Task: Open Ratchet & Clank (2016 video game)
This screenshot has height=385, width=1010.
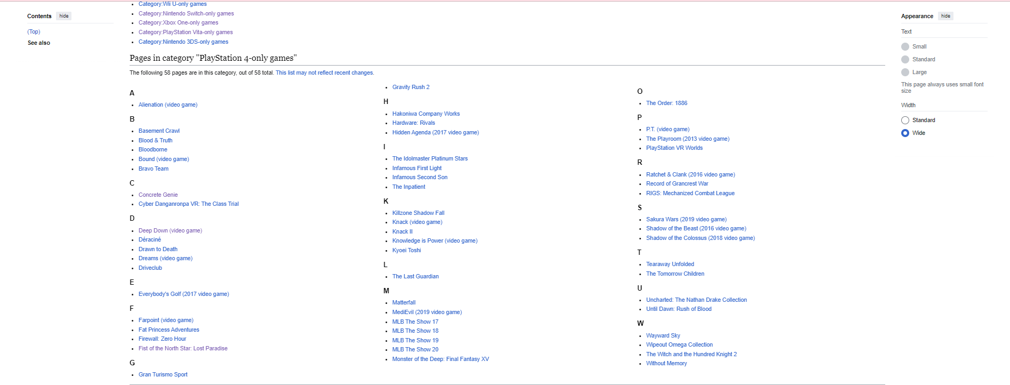Action: [691, 174]
